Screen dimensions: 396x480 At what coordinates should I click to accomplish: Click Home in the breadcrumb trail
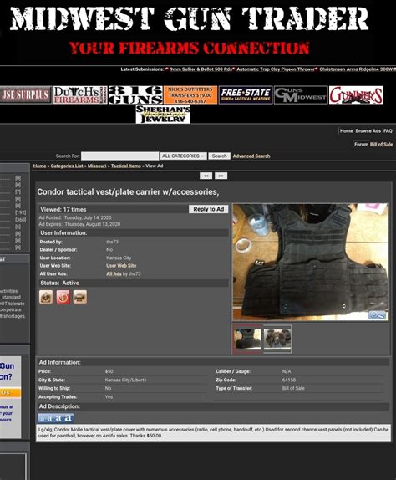coord(39,166)
